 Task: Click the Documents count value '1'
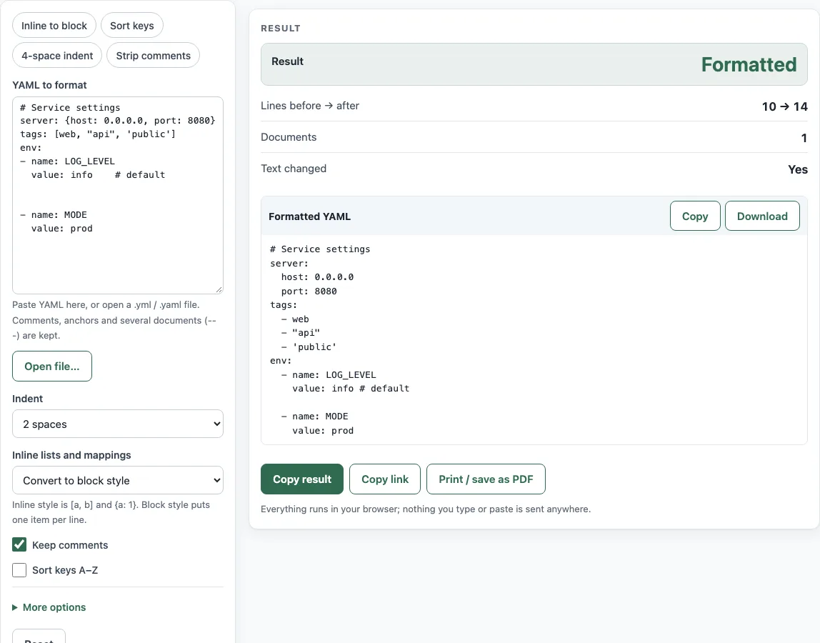pyautogui.click(x=804, y=138)
